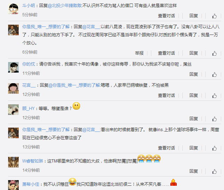This screenshot has width=224, height=190.
Task: Like 花言__'s 12分钟前 comment
Action: click(x=214, y=96)
